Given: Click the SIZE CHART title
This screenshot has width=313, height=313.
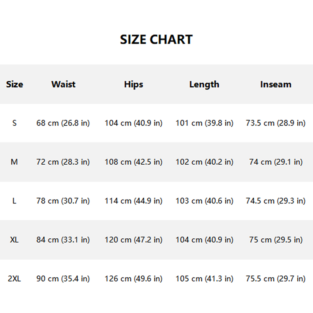Looking at the screenshot, I should [156, 40].
